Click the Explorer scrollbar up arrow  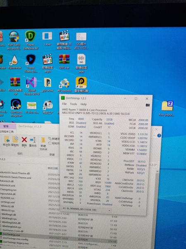(157, 171)
